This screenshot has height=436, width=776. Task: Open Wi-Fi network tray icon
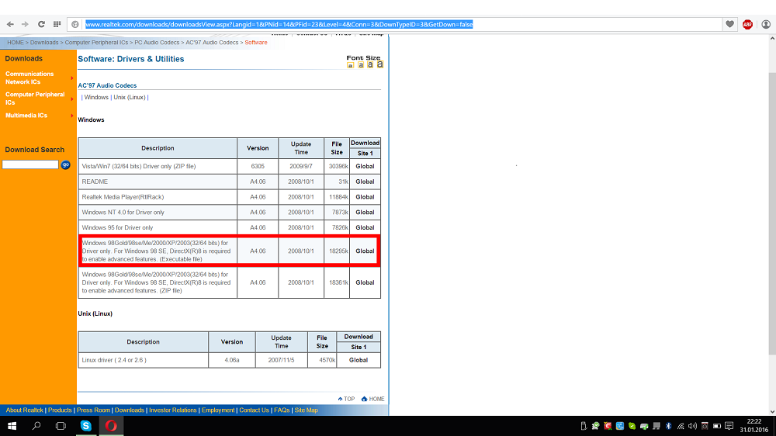681,426
